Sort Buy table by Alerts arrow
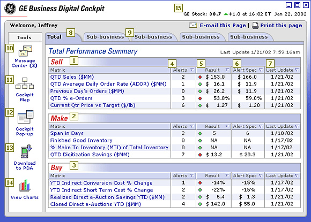Viewport: 311px width, 222px height. click(192, 175)
